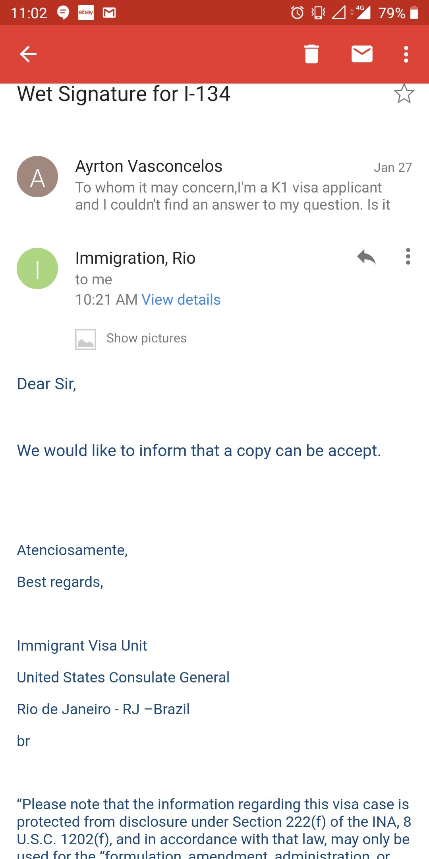Tap the Jan 27 date of first message
This screenshot has height=859, width=429.
click(x=392, y=167)
